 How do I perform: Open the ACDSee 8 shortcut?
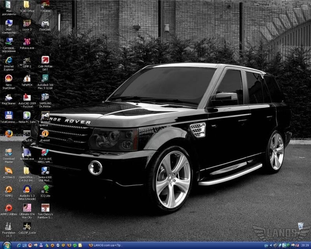point(9,173)
